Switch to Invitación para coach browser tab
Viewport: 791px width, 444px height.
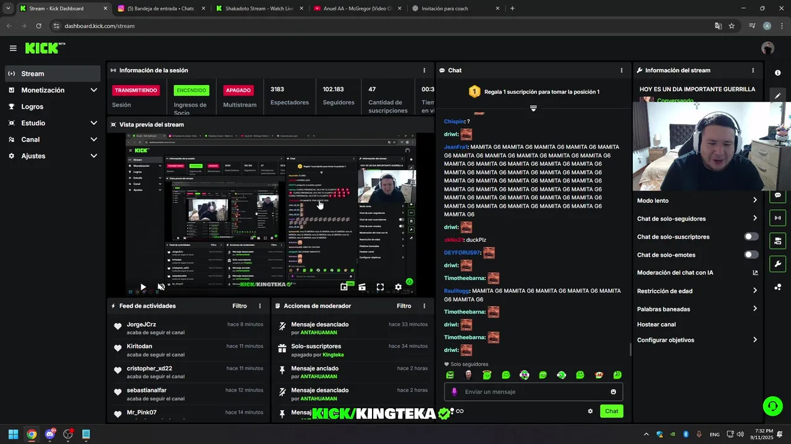(455, 9)
